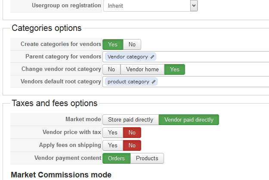
Task: Set Vendor price with tax to No
Action: [x=132, y=133]
